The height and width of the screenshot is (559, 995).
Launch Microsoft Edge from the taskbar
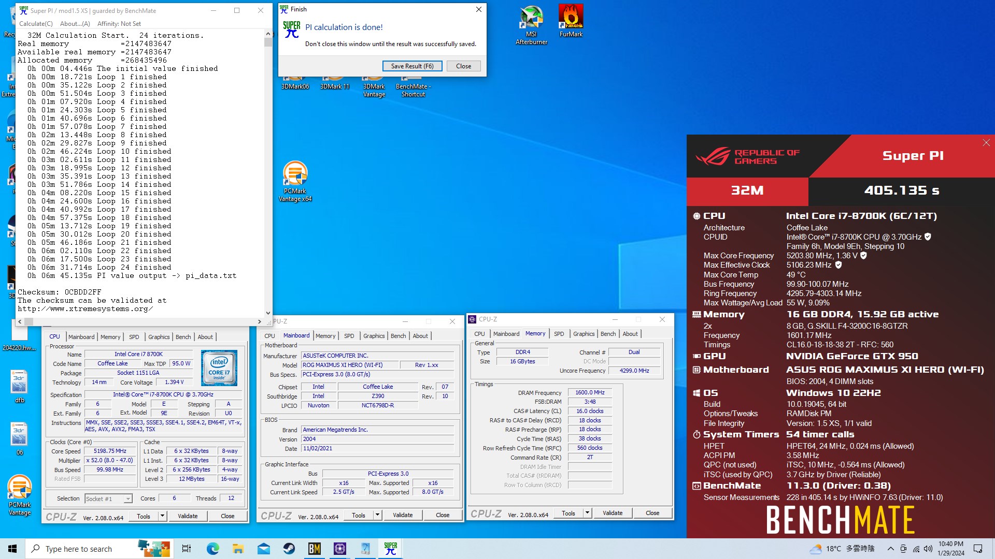point(212,549)
